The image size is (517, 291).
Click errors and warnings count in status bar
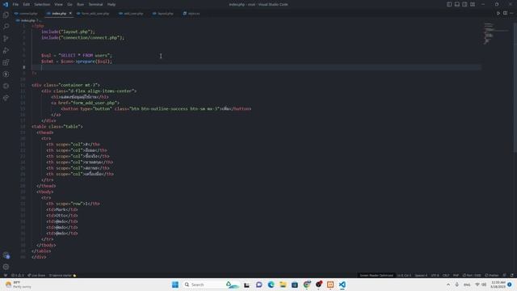18,275
